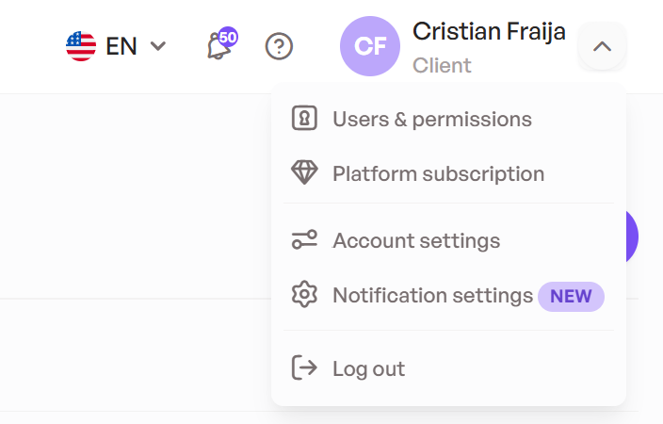The height and width of the screenshot is (424, 663).
Task: Open Notification settings menu entry
Action: (x=448, y=295)
